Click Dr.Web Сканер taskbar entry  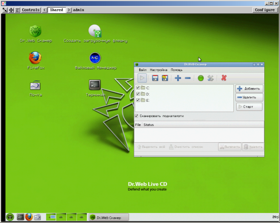point(109,217)
